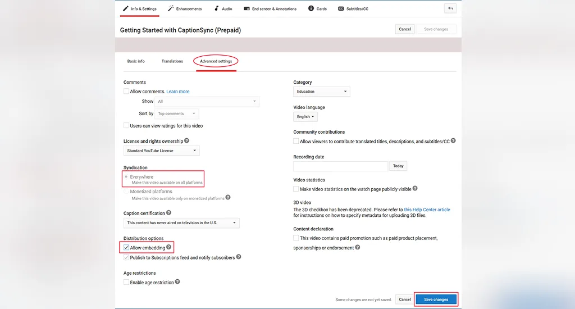Open the Enhancements tab
This screenshot has height=309, width=575.
pos(185,9)
